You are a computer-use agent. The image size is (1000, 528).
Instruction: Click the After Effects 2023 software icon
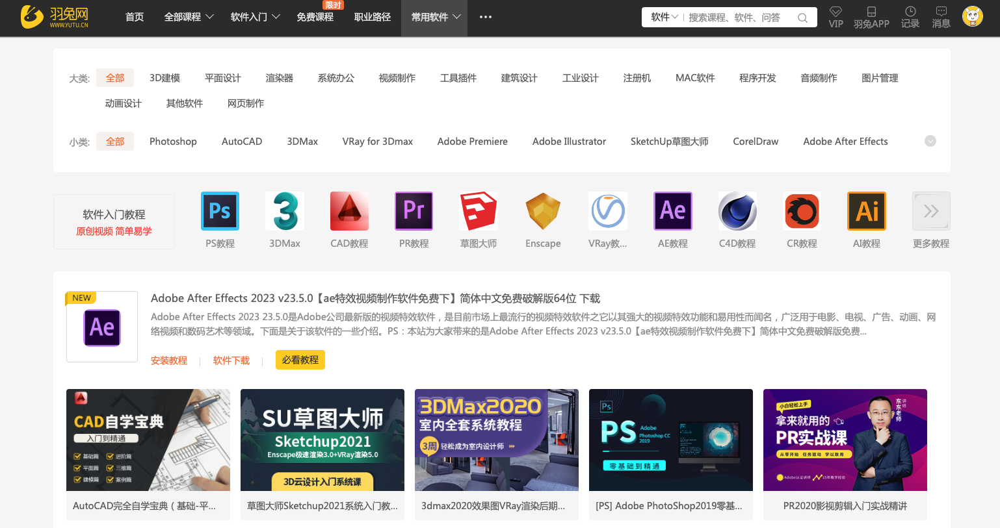pyautogui.click(x=102, y=327)
